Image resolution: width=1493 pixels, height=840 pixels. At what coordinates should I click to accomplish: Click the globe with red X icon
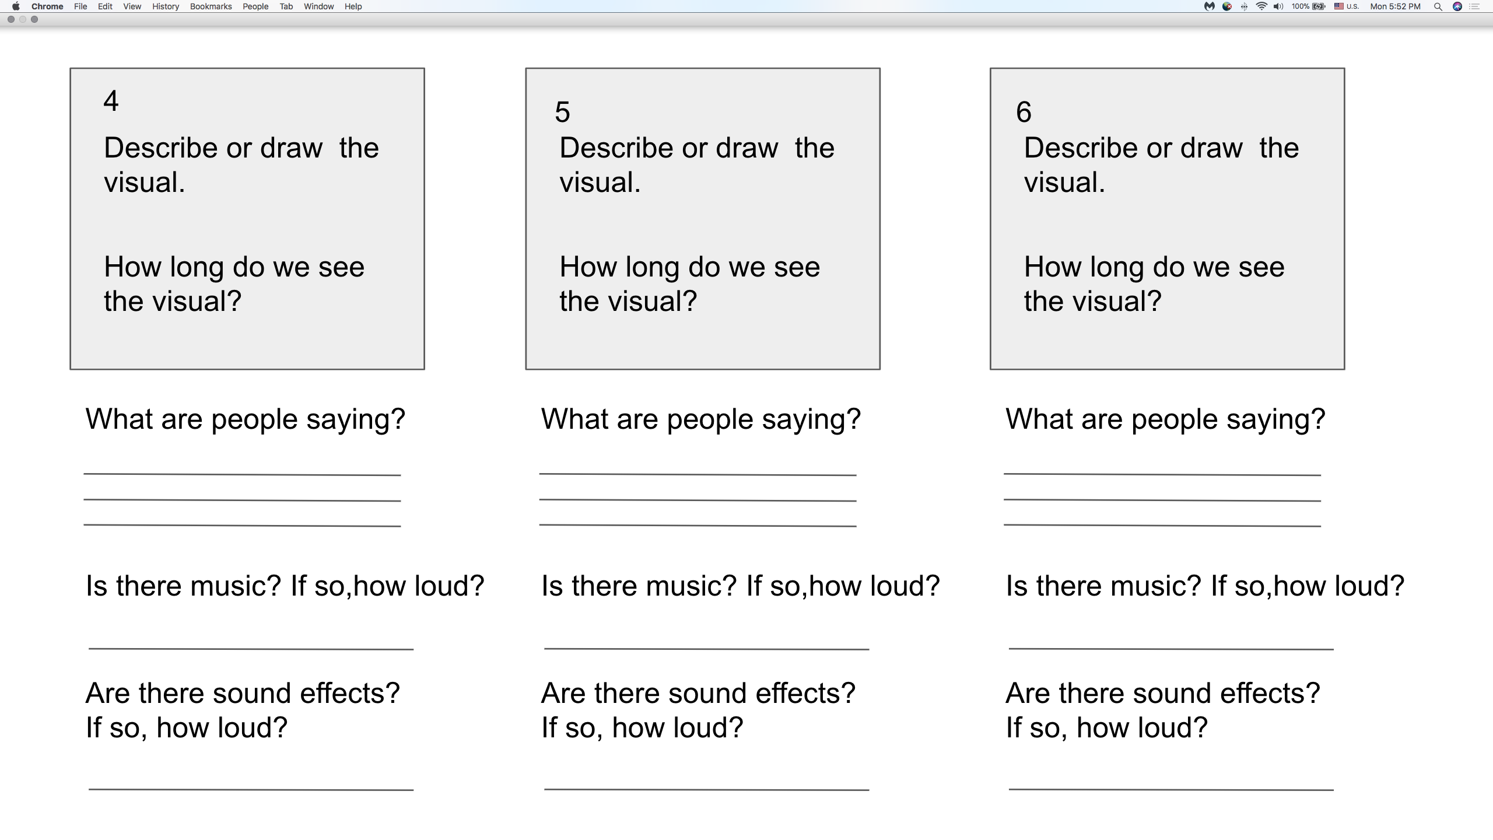(1227, 6)
